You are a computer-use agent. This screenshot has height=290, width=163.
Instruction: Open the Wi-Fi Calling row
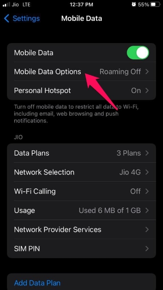tap(82, 191)
